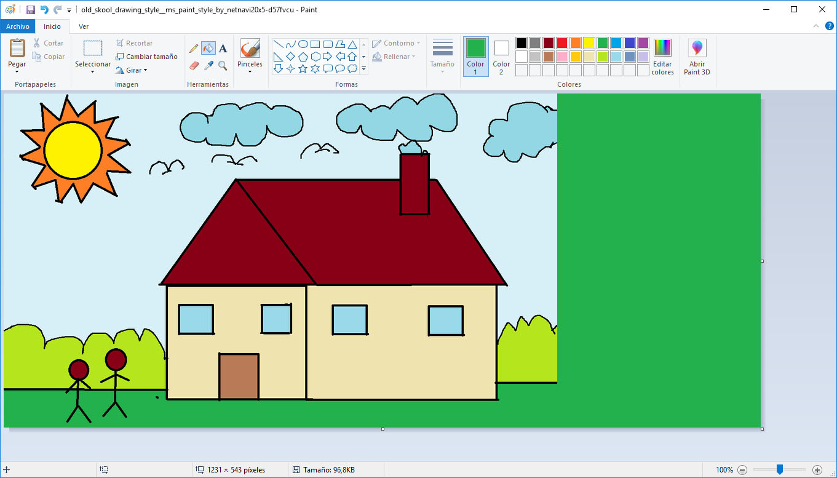
Task: Switch to the Ver tab
Action: [x=83, y=26]
